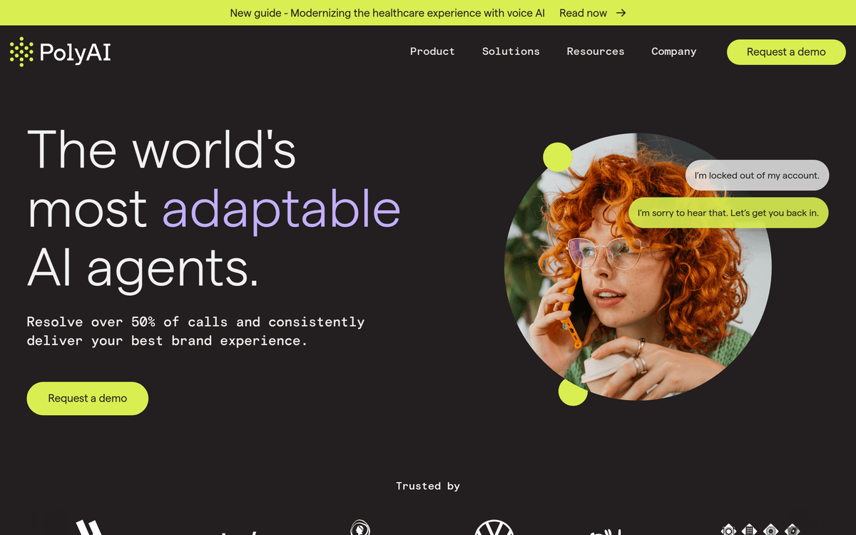Click the double-slash customer logo
856x535 pixels.
pos(91,528)
